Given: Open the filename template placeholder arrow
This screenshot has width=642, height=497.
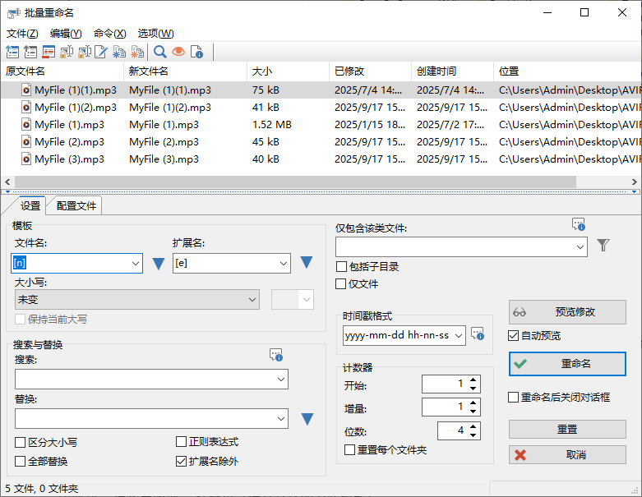Looking at the screenshot, I should (x=159, y=264).
